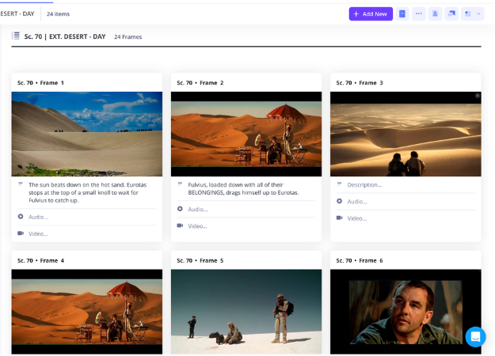Click audio play icon in Frame 1
Screen dimensions: 495x356
point(21,217)
